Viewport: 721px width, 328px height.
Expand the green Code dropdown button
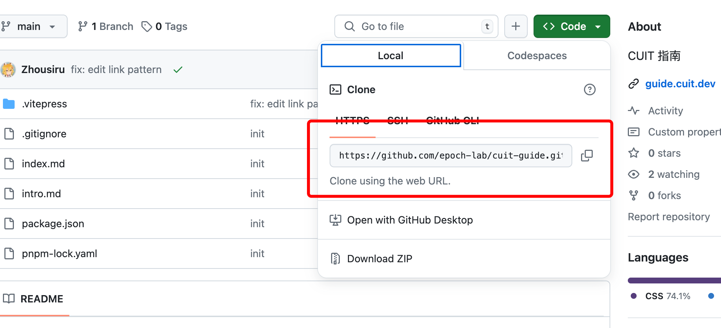coord(572,26)
